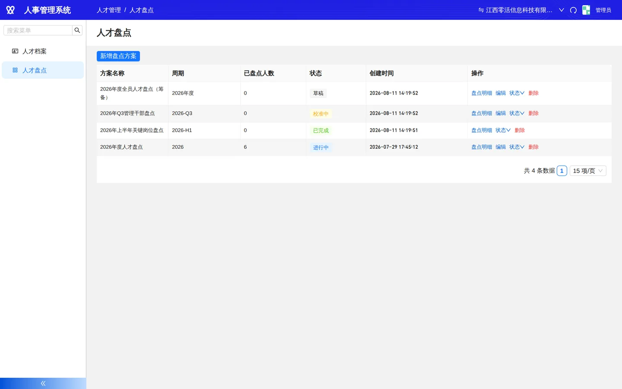This screenshot has width=622, height=389.
Task: Open the 人才档案 menu item
Action: 43,51
